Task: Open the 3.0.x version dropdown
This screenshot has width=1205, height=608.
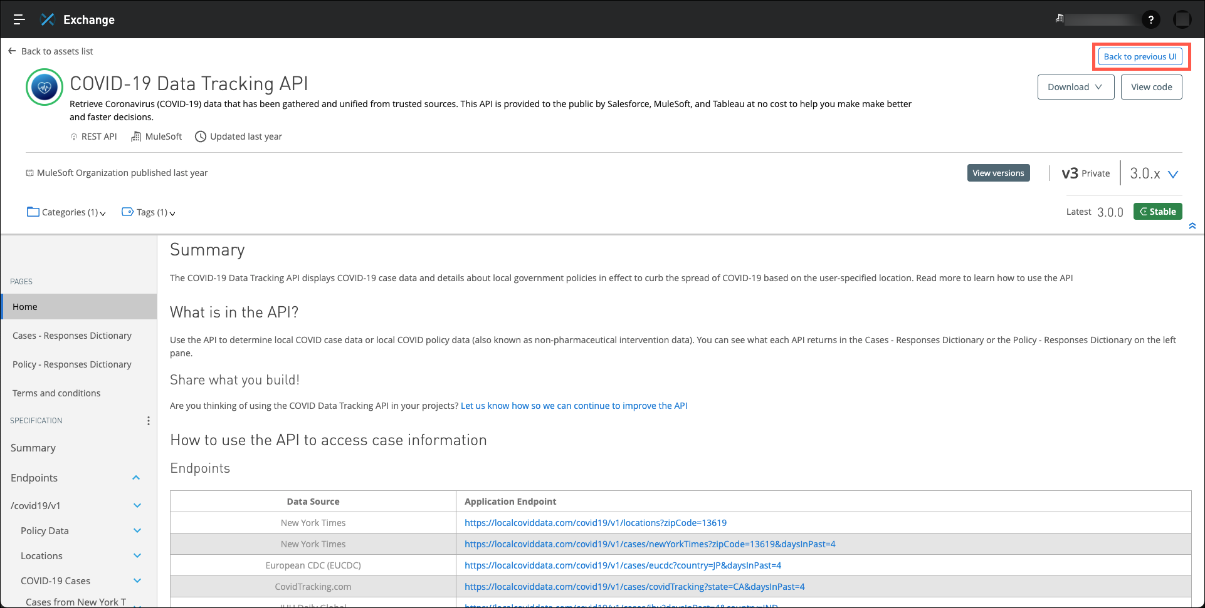Action: [1154, 173]
